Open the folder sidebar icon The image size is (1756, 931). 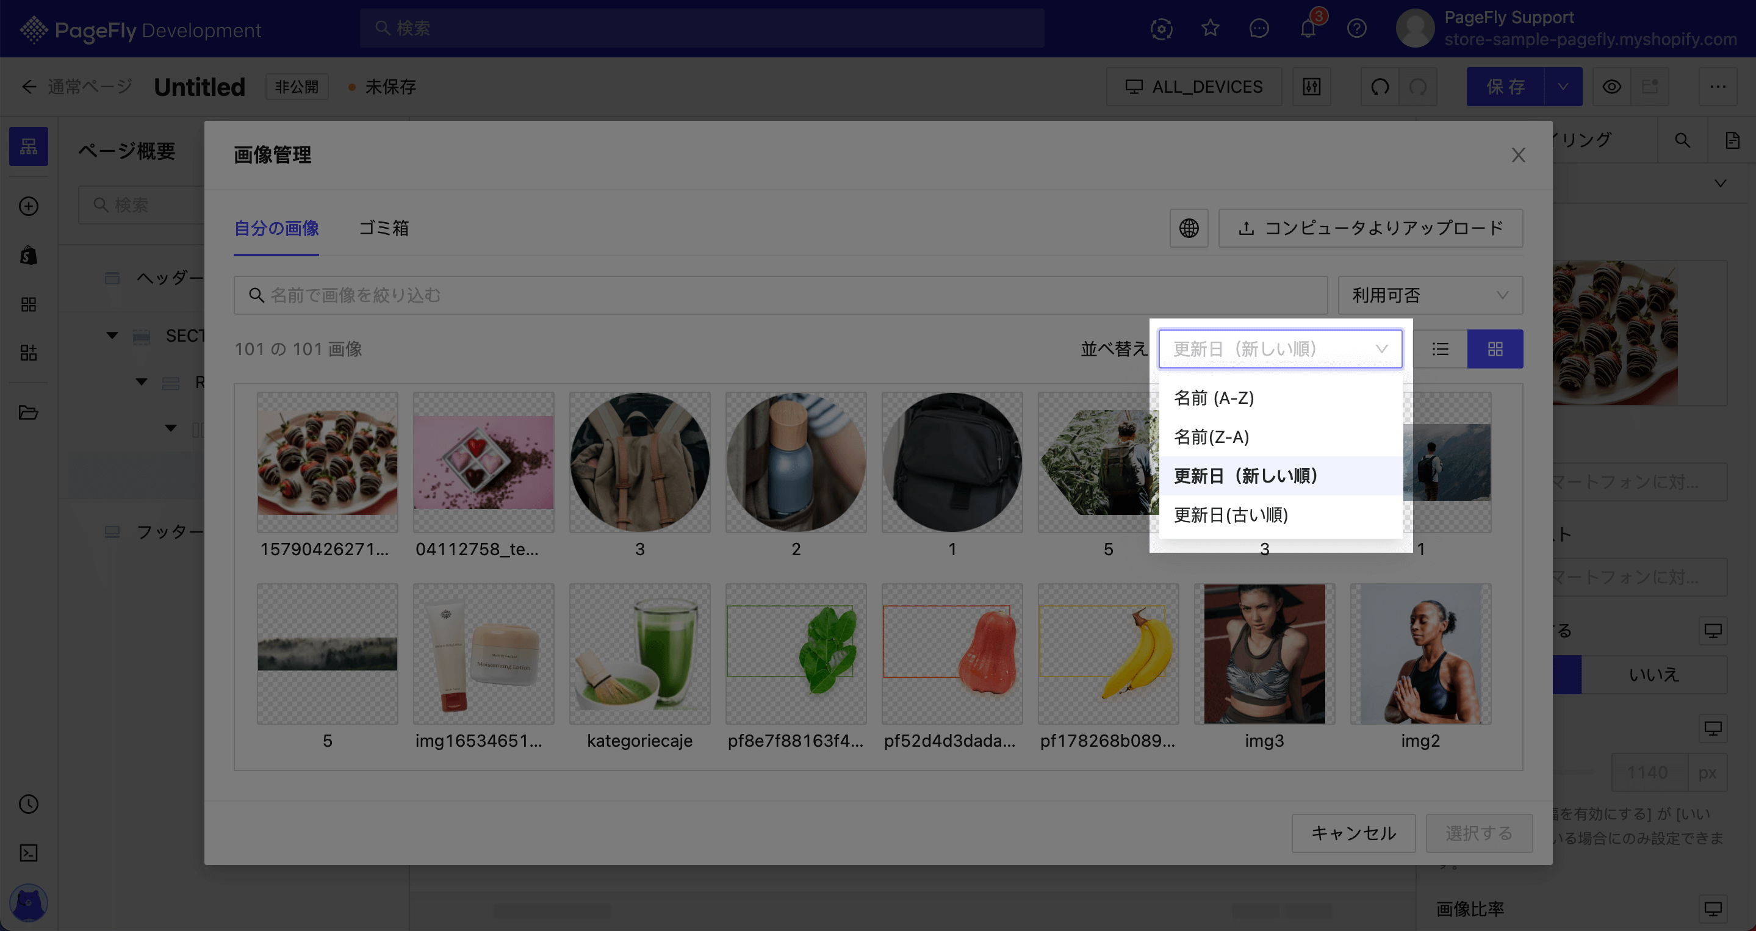click(x=29, y=412)
